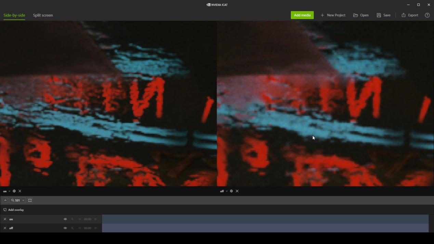Click the green Add media button

click(302, 15)
